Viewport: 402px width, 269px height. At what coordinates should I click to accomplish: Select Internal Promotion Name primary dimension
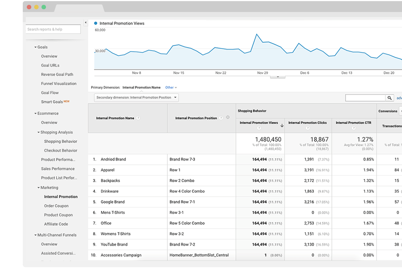[x=141, y=87]
